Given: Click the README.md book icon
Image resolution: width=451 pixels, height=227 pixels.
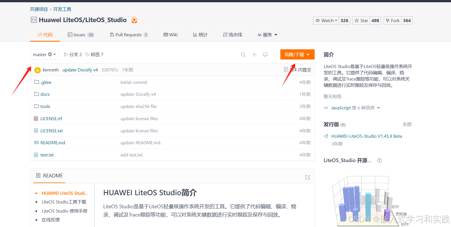Looking at the screenshot, I should (36, 143).
